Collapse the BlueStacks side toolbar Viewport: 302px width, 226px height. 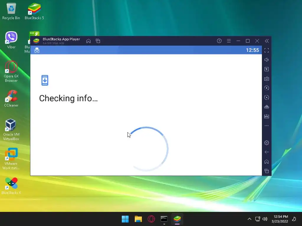click(x=267, y=41)
